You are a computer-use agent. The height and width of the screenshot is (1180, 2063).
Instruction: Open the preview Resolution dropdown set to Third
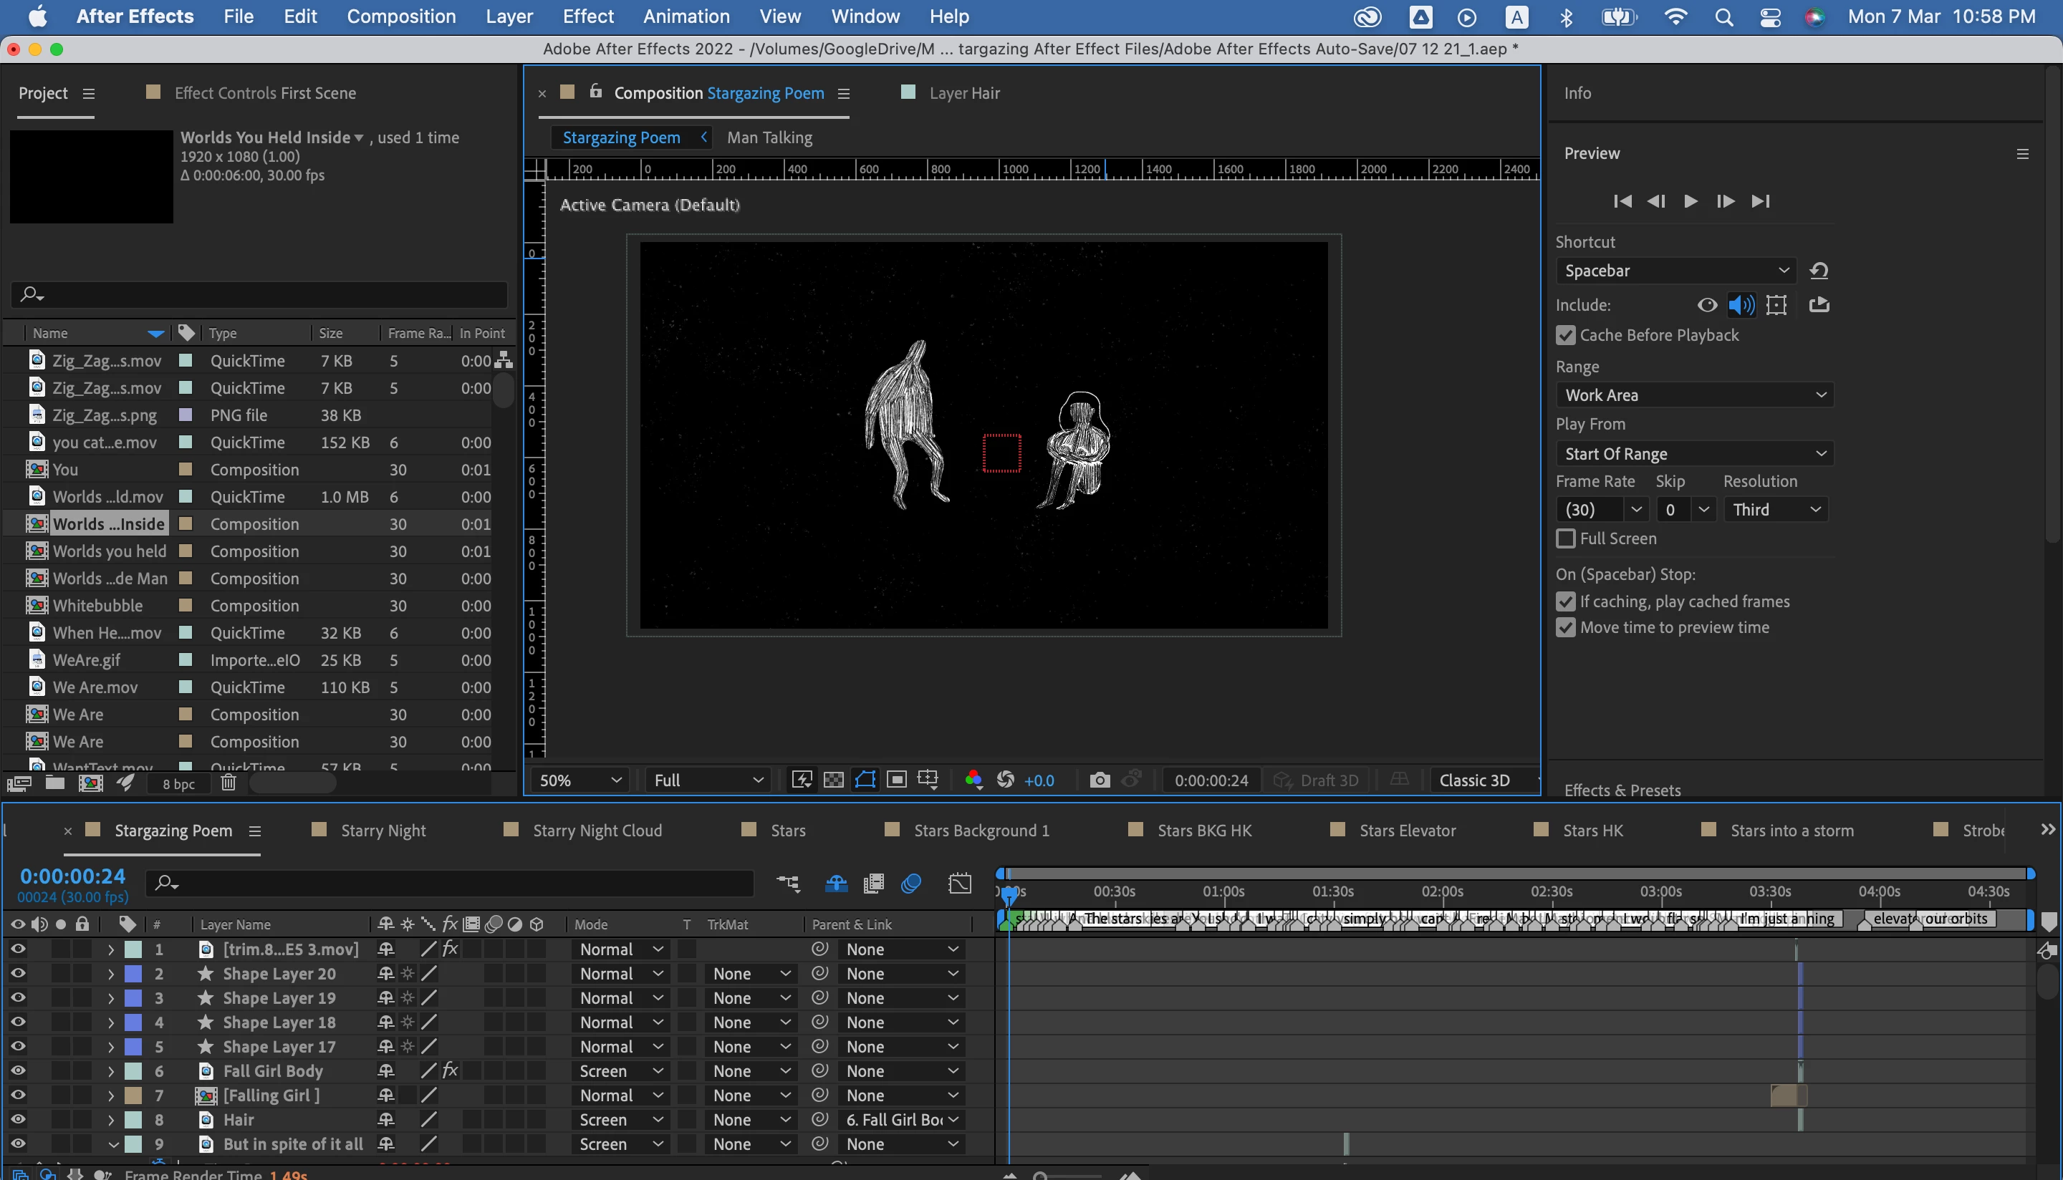(x=1775, y=510)
